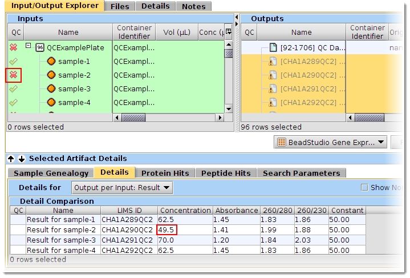
Task: Open the Inputs table column chooser icon
Action: coord(228,32)
